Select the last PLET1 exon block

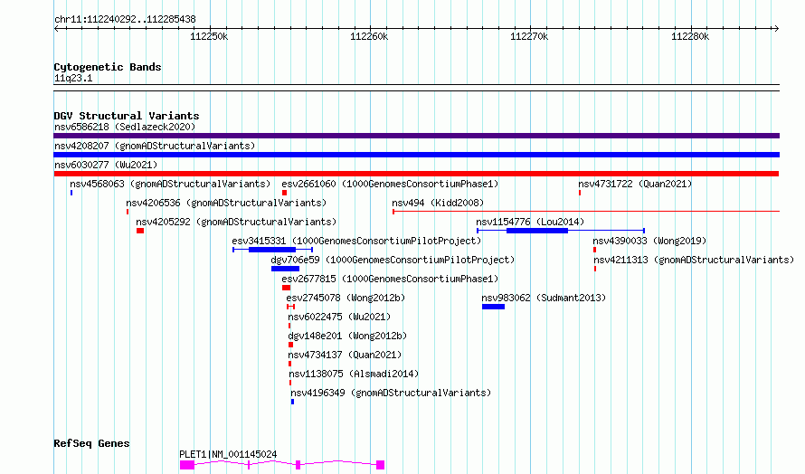coord(381,465)
